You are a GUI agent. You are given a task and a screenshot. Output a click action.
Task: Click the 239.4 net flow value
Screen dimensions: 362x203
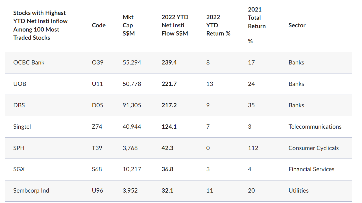[169, 63]
